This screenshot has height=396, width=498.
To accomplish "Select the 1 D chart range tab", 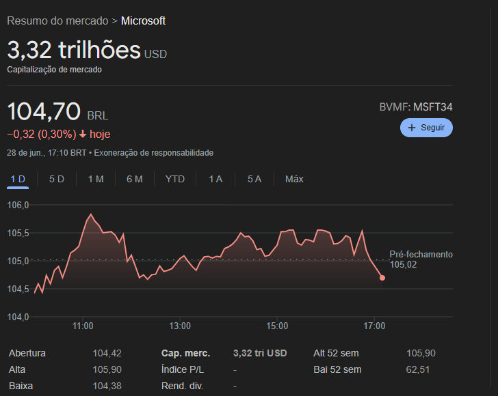I will [18, 179].
